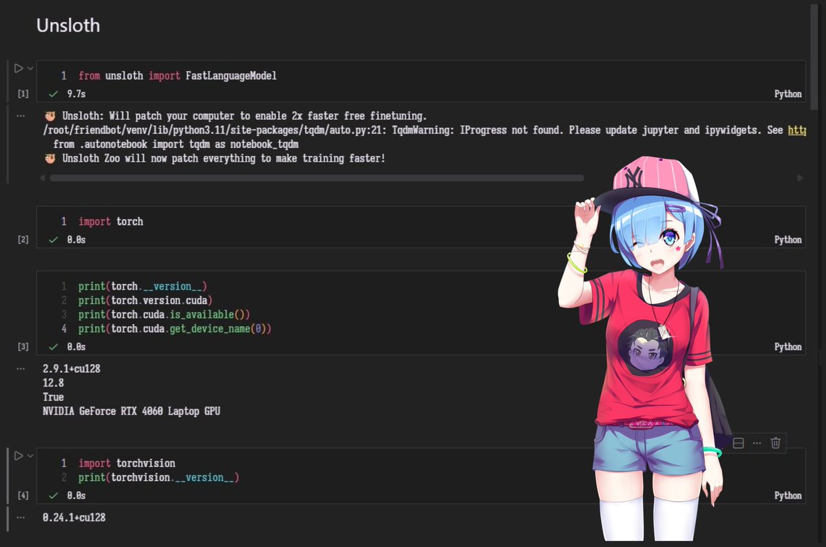Click 'Unsloth: Will patch your computer' output line

pyautogui.click(x=235, y=116)
